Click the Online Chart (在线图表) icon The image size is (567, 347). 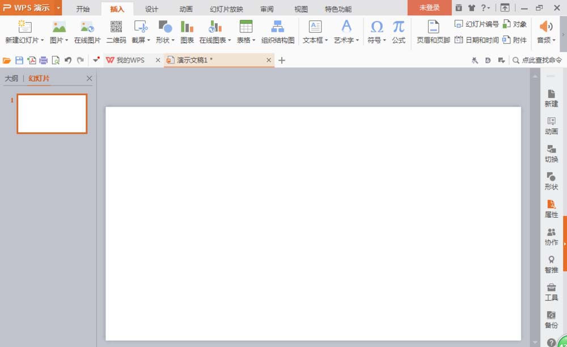[215, 27]
